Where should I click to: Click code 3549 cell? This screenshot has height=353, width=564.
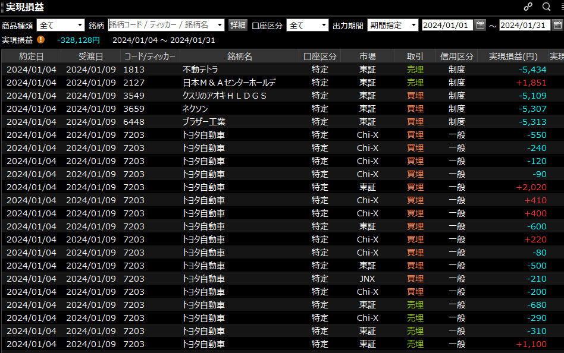(x=134, y=96)
